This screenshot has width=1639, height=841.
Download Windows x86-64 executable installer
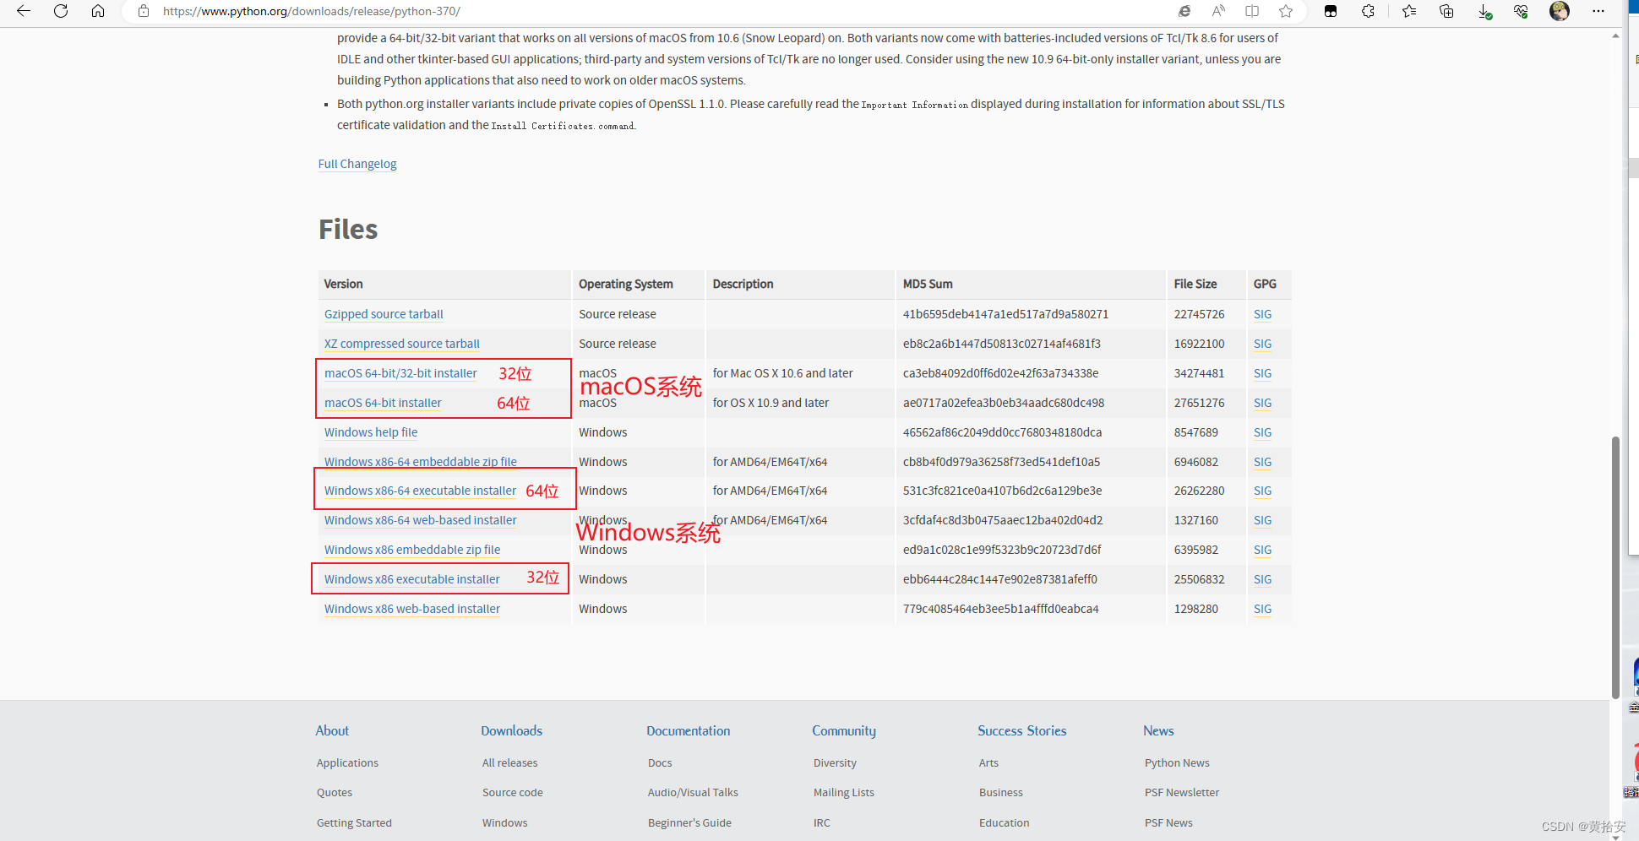[x=420, y=491]
